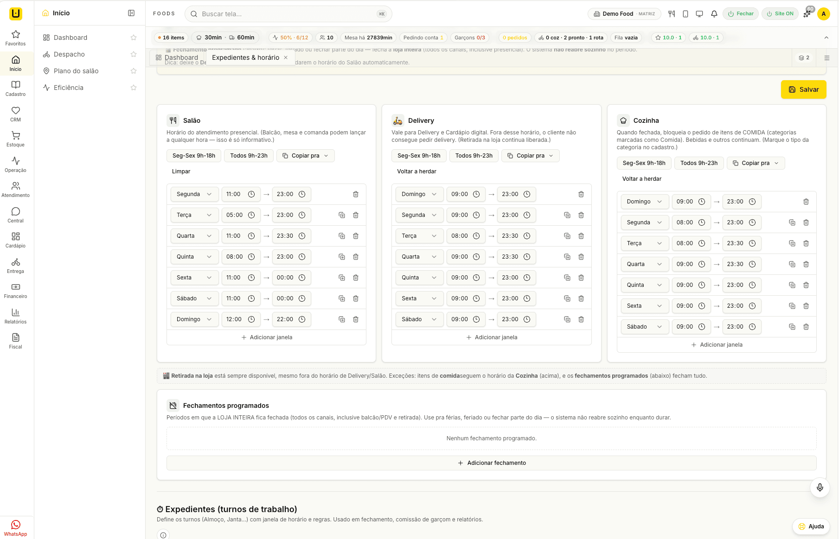Star the Plano do salão item
The width and height of the screenshot is (839, 539).
coord(134,71)
